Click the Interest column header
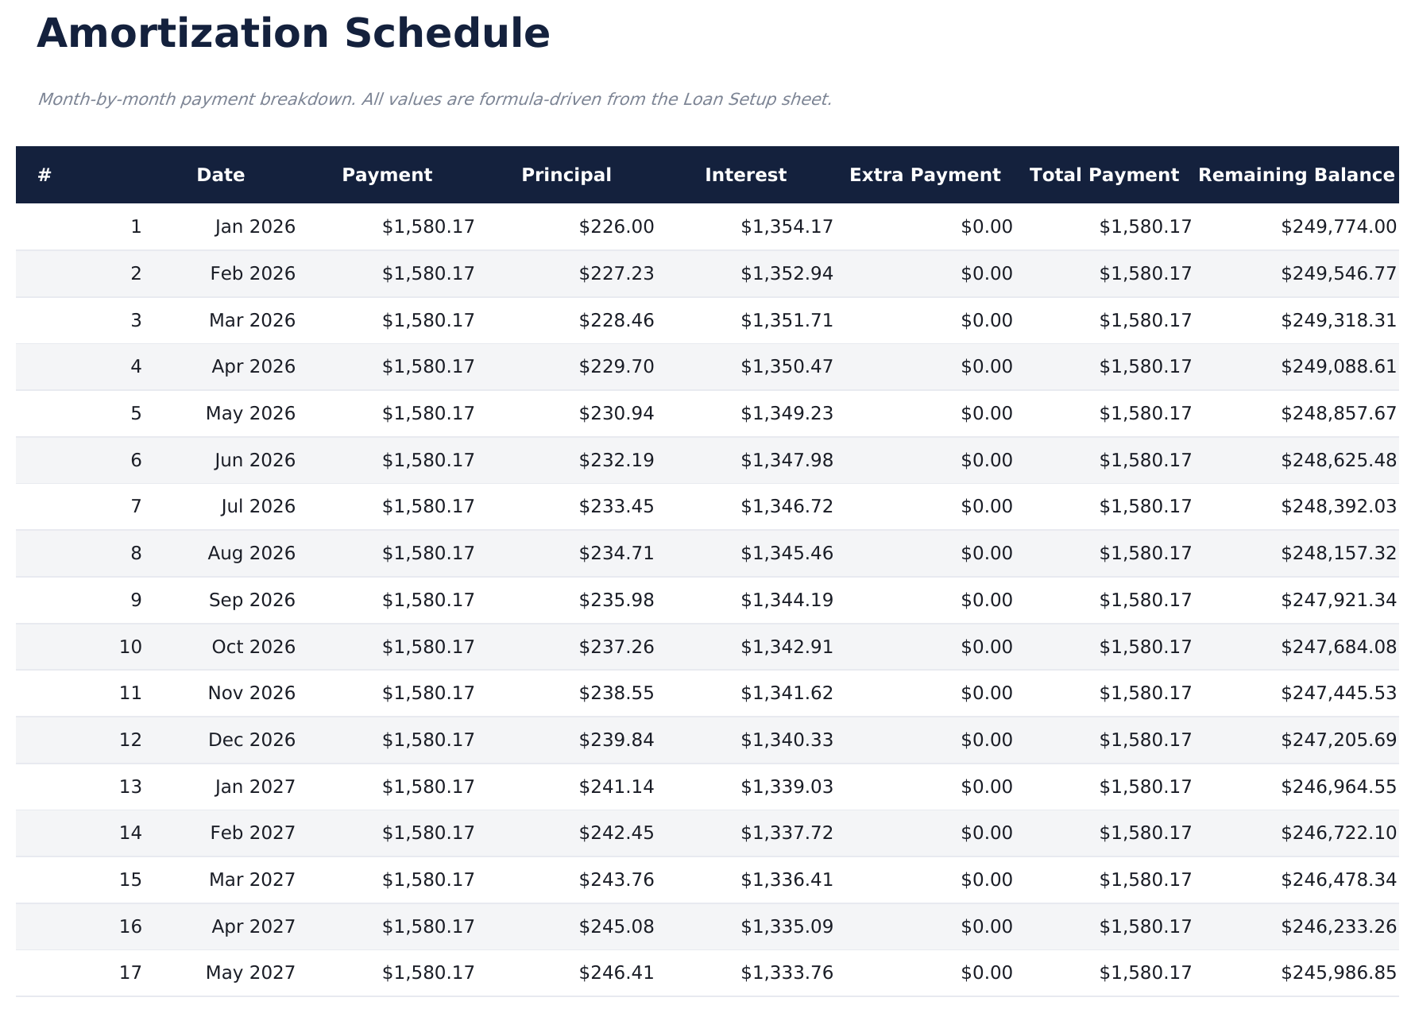The width and height of the screenshot is (1415, 1013). 745,175
